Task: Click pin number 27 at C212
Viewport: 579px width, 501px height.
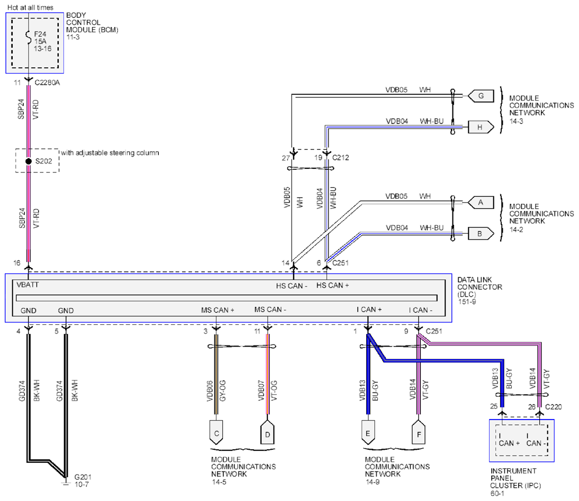Action: coord(286,158)
